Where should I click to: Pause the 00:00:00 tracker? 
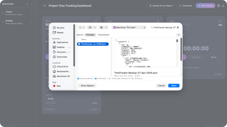click(196, 57)
